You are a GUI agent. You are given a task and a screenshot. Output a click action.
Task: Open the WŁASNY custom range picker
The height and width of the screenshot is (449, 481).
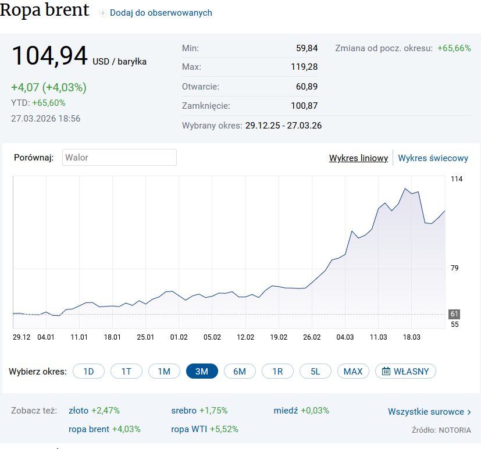pyautogui.click(x=405, y=372)
